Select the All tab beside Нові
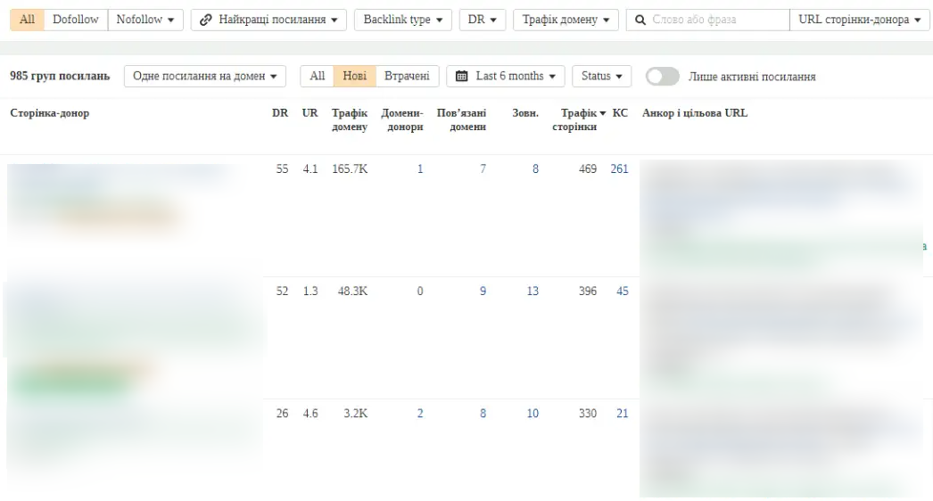The height and width of the screenshot is (501, 933). [x=316, y=77]
